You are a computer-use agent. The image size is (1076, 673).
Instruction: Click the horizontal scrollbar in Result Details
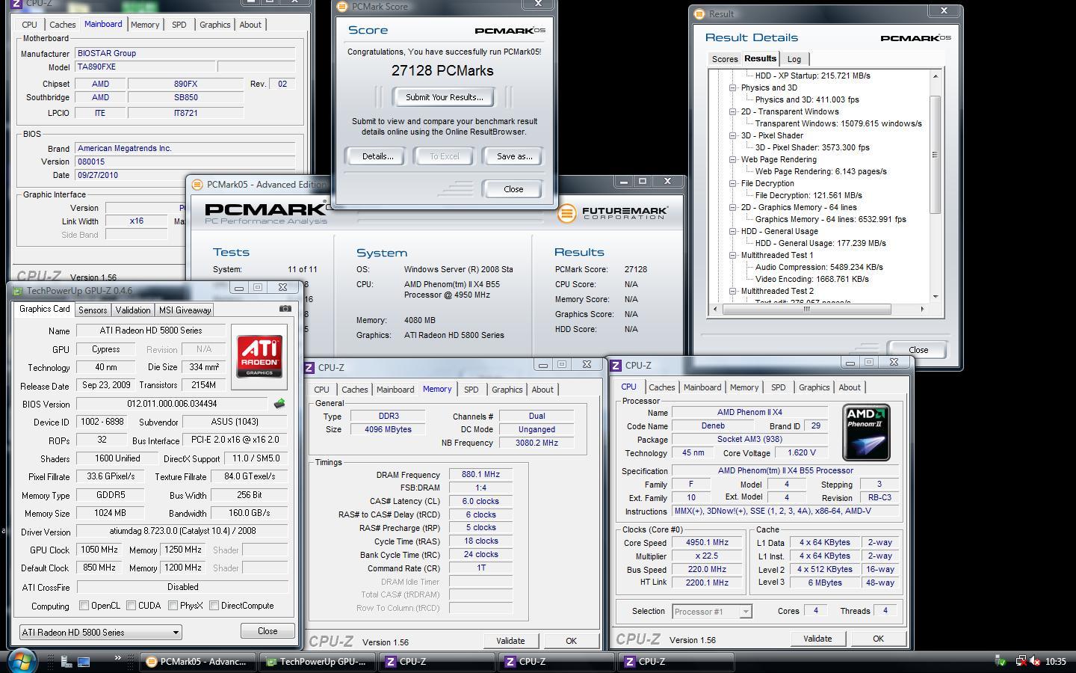point(807,309)
